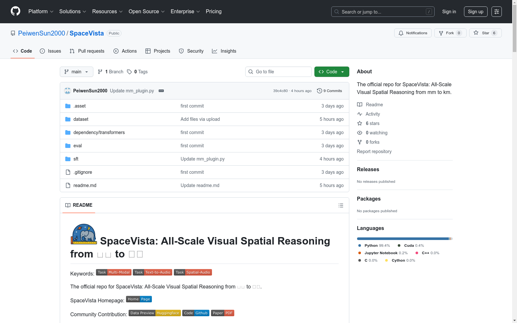This screenshot has height=323, width=517.
Task: Open the Activity link in About
Action: click(369, 114)
